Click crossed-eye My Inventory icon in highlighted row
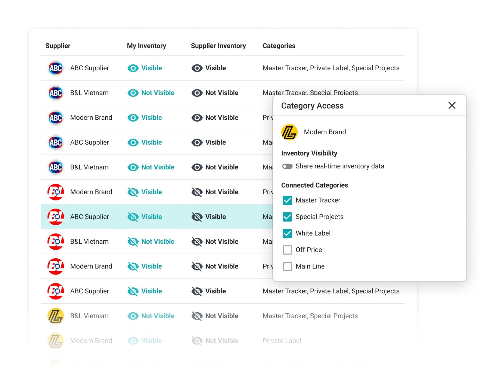This screenshot has width=483, height=376. coord(133,217)
